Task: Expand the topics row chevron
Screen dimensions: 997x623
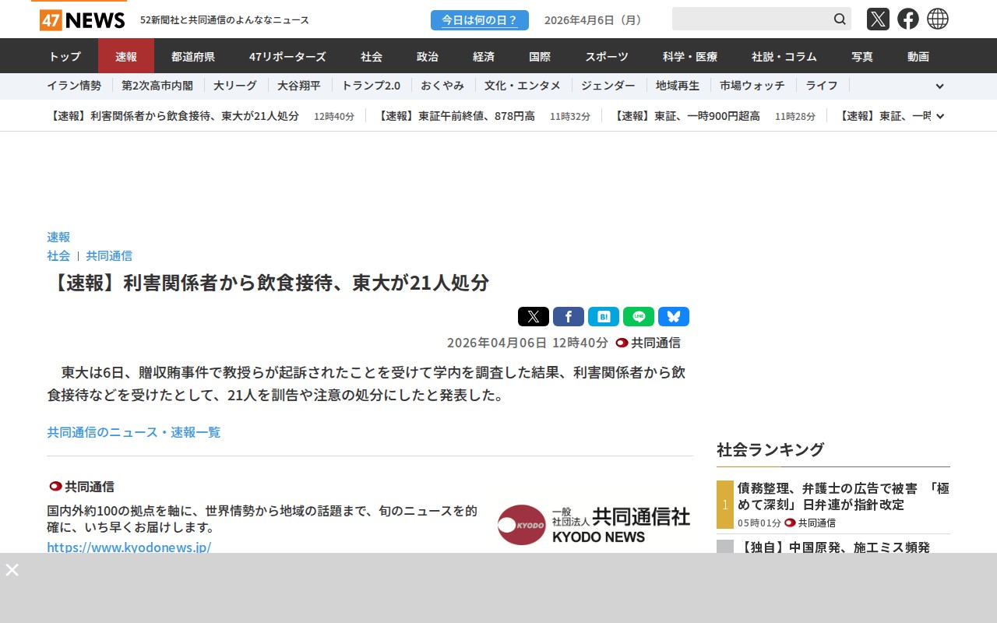Action: 939,86
